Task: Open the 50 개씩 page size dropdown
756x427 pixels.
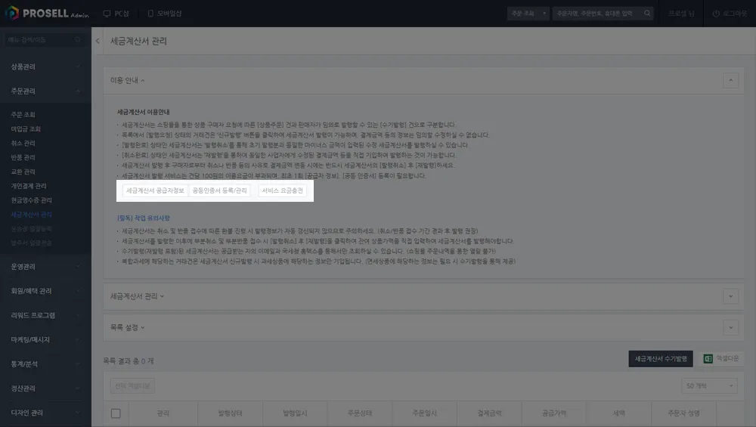Action: [x=709, y=385]
